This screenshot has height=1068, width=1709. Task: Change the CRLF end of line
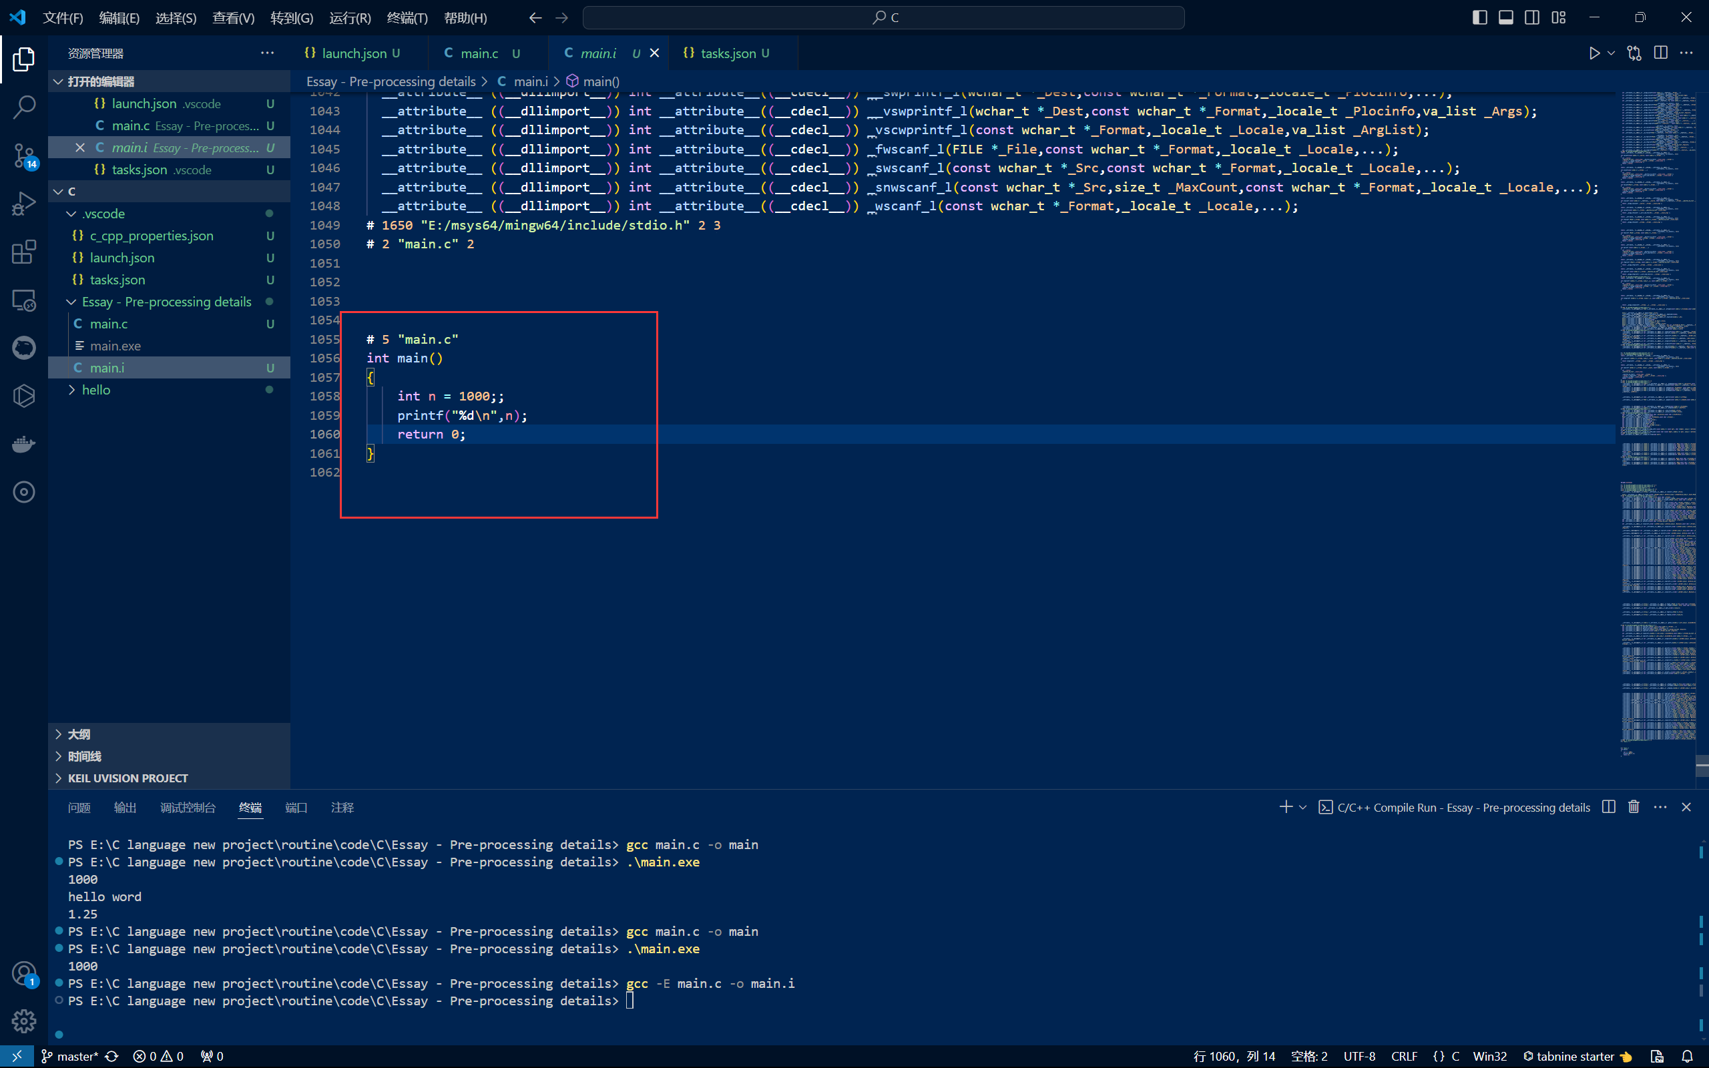(1404, 1057)
